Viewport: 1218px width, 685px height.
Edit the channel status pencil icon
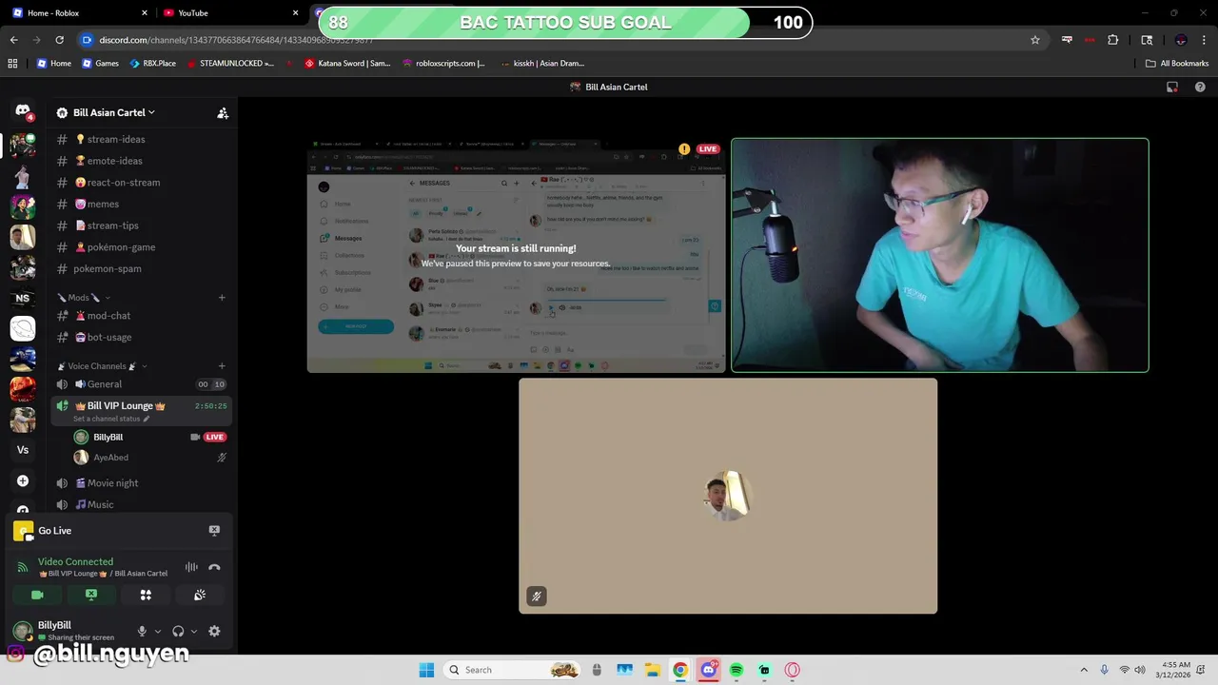[x=147, y=419]
